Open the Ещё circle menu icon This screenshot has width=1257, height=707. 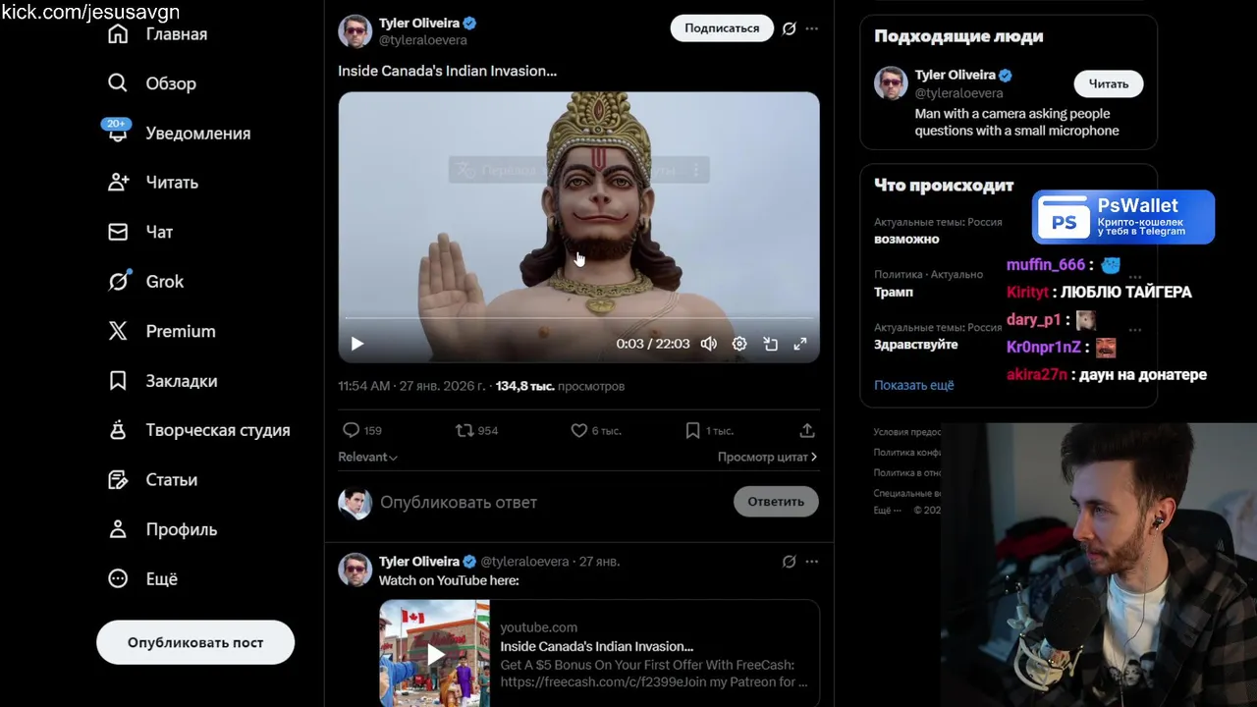click(118, 578)
